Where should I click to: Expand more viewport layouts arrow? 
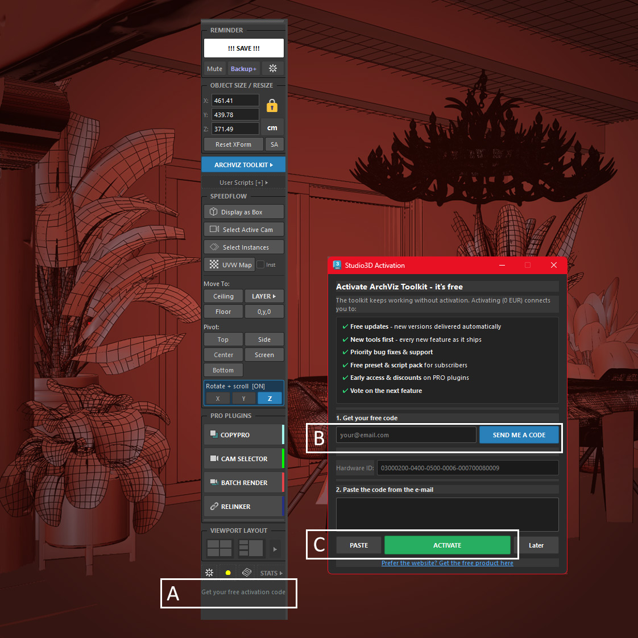(275, 549)
